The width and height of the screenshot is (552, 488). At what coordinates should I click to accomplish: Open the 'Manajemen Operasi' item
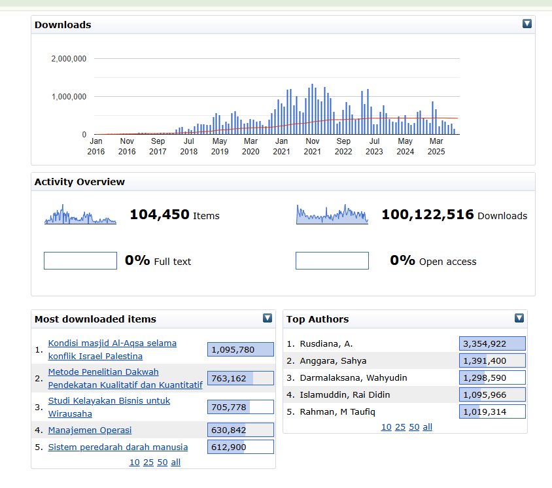pos(90,430)
